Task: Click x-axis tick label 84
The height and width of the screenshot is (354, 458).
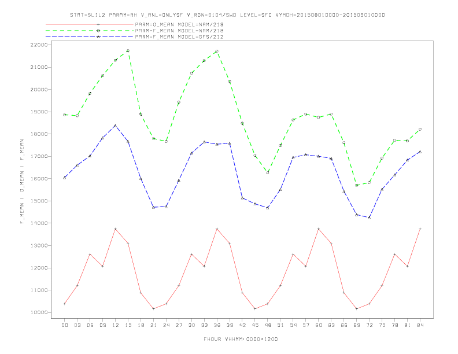Action: 420,325
